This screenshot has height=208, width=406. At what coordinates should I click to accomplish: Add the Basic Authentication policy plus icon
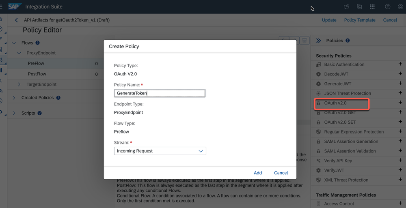(400, 64)
